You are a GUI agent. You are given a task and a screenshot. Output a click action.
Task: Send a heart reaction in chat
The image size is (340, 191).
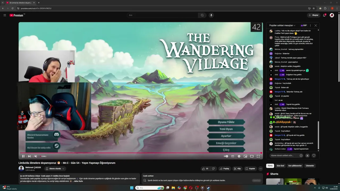pos(314,155)
